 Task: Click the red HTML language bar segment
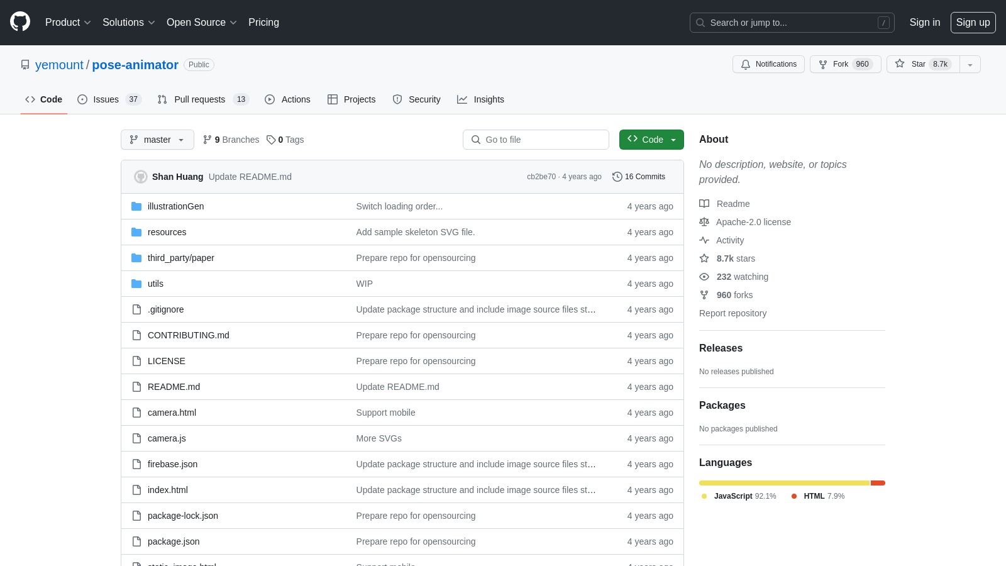(878, 483)
